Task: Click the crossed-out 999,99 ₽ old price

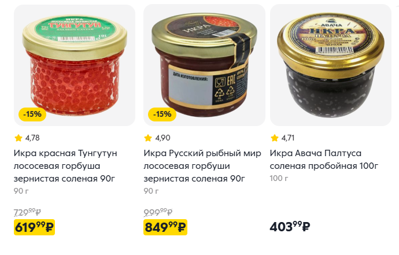Action: tap(158, 212)
